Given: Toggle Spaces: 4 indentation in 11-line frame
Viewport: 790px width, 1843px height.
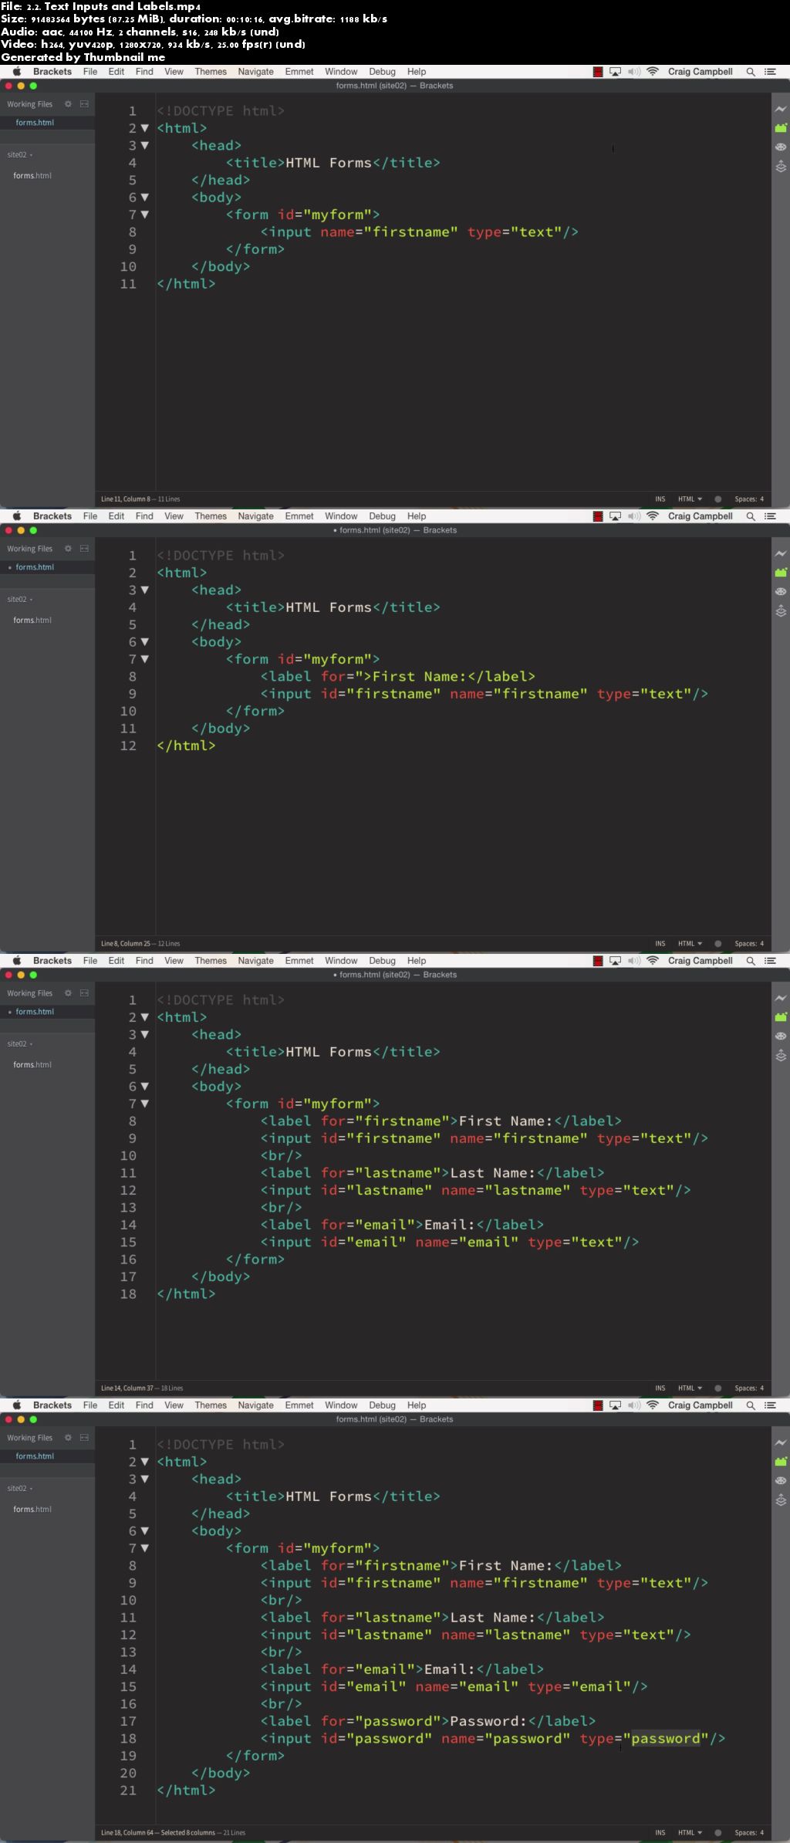Looking at the screenshot, I should click(x=749, y=499).
